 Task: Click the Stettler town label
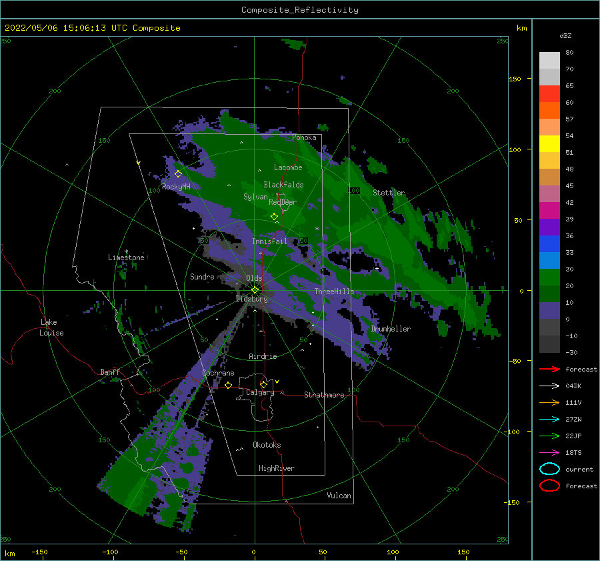(x=389, y=193)
